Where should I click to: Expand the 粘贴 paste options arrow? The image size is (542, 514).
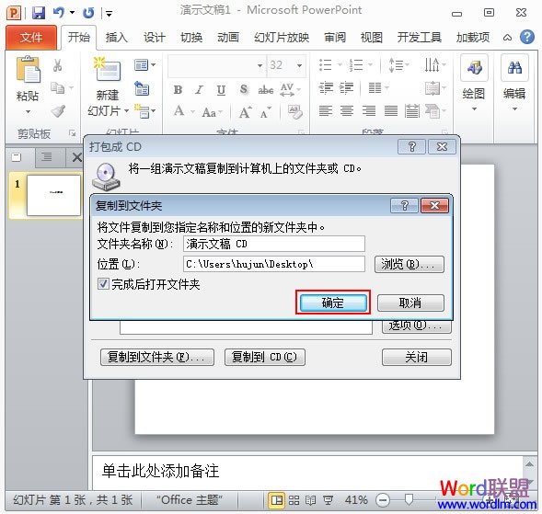(28, 112)
